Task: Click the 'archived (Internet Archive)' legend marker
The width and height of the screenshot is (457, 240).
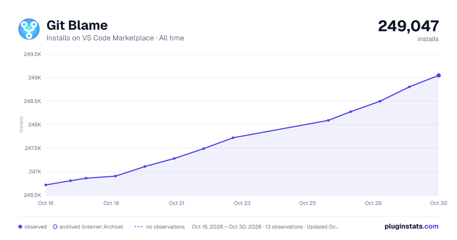Action: point(55,227)
